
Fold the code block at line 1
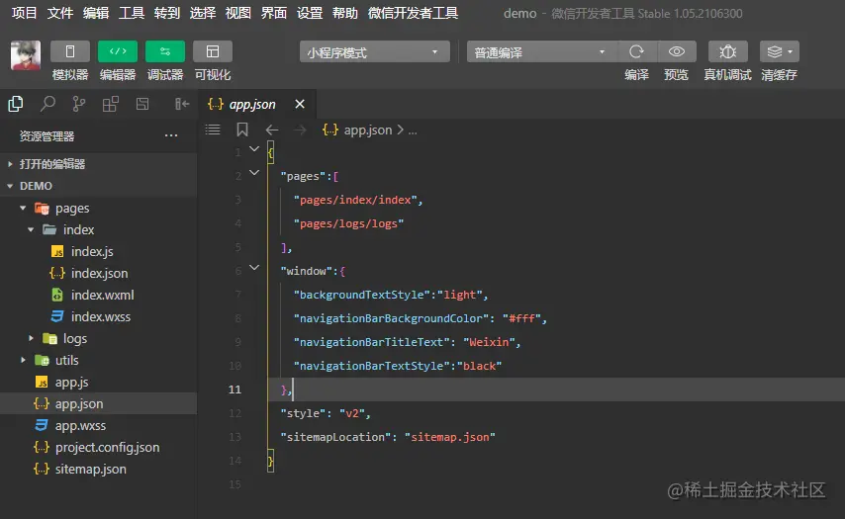(254, 148)
